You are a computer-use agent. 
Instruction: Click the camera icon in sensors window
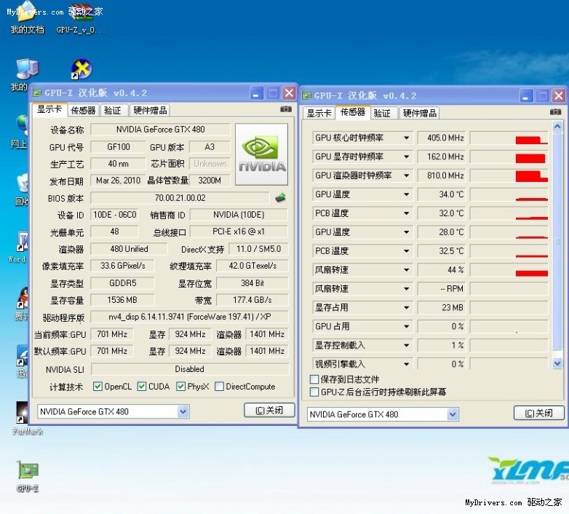(x=555, y=111)
